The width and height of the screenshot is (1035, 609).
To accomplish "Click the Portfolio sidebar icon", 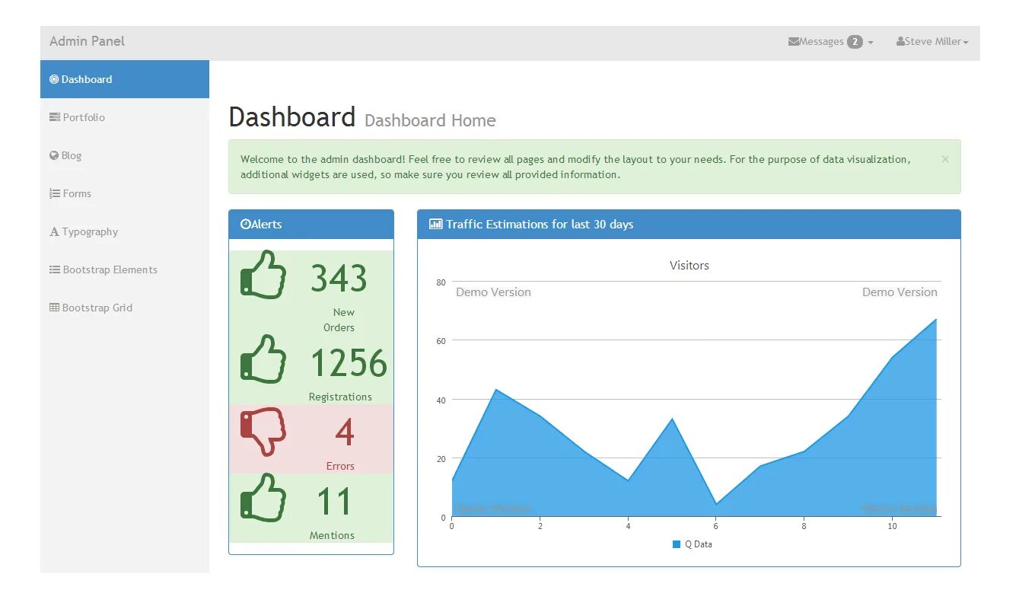I will coord(55,117).
